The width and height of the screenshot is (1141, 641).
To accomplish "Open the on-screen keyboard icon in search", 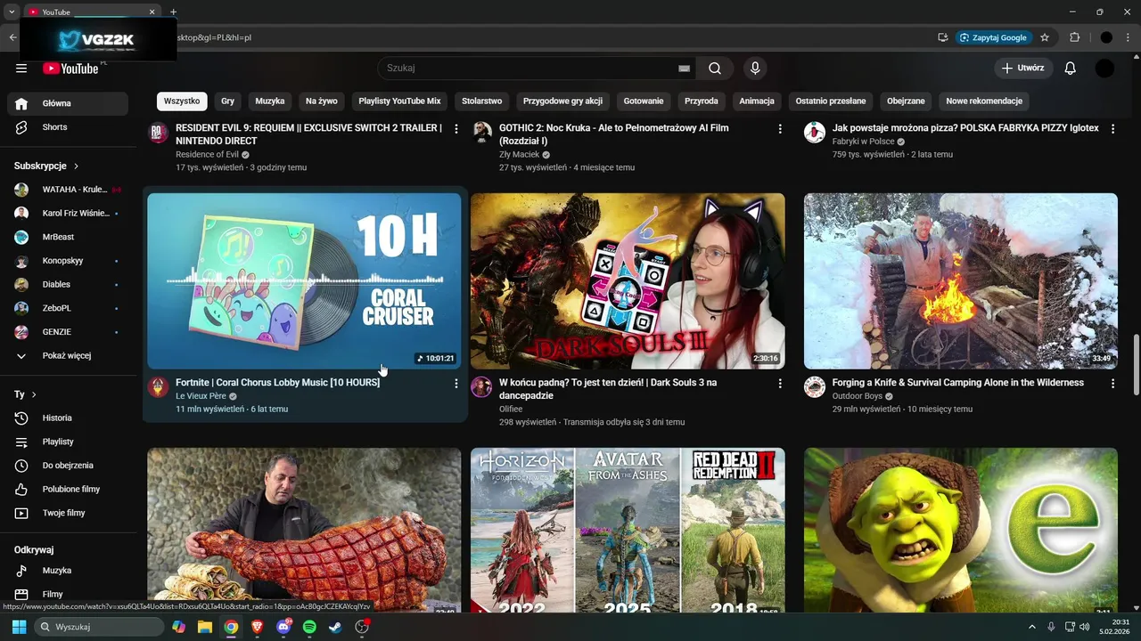I will point(684,69).
